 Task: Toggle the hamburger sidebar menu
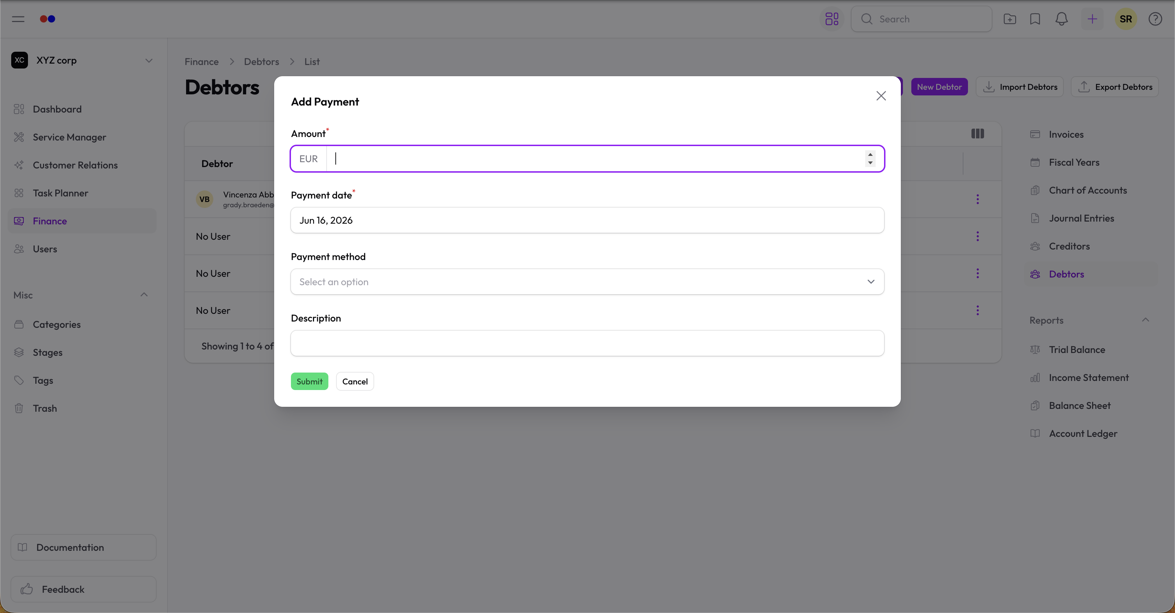(18, 19)
